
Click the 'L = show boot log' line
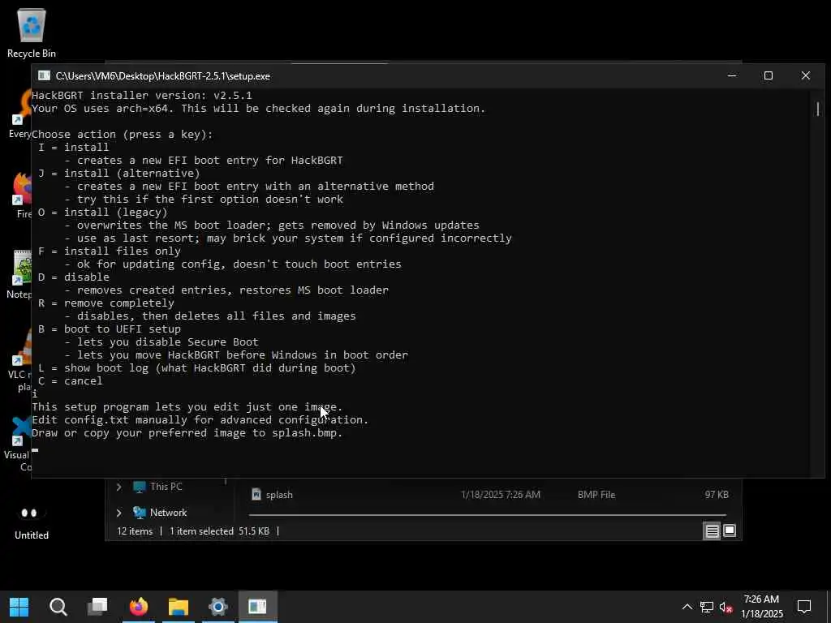coord(196,367)
